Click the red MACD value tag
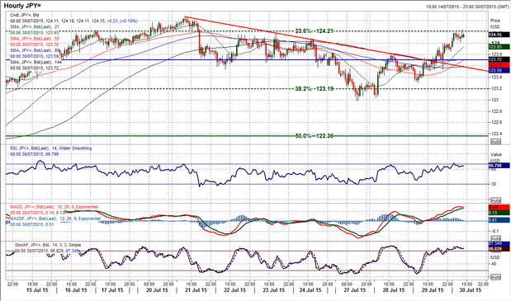 tap(499, 207)
